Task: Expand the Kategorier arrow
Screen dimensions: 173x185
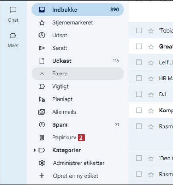Action: 35,150
